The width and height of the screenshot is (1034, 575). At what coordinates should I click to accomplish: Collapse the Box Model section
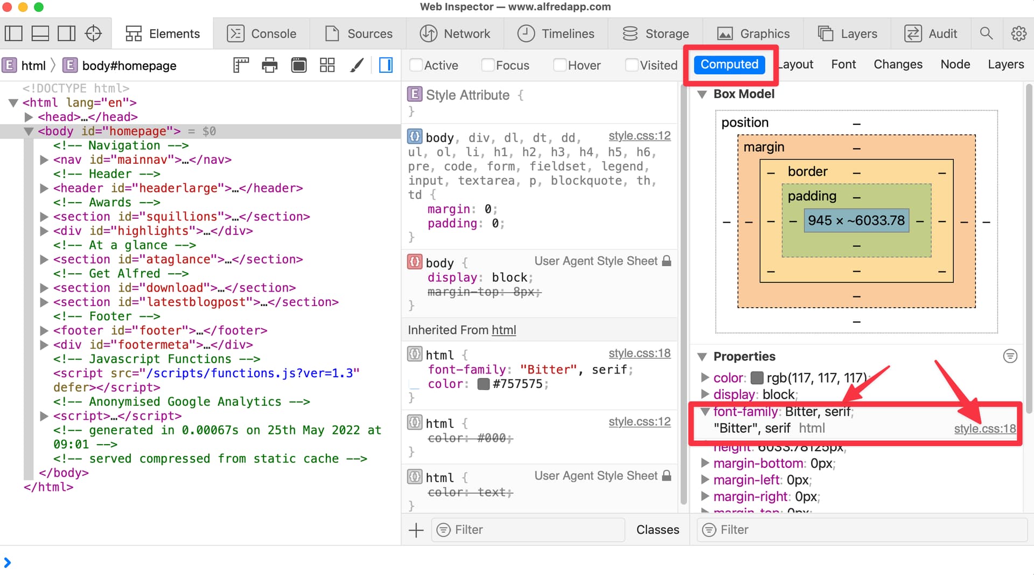(x=702, y=94)
